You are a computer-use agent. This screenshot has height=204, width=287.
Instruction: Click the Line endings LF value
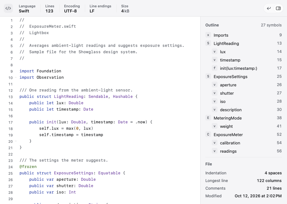[x=92, y=11]
